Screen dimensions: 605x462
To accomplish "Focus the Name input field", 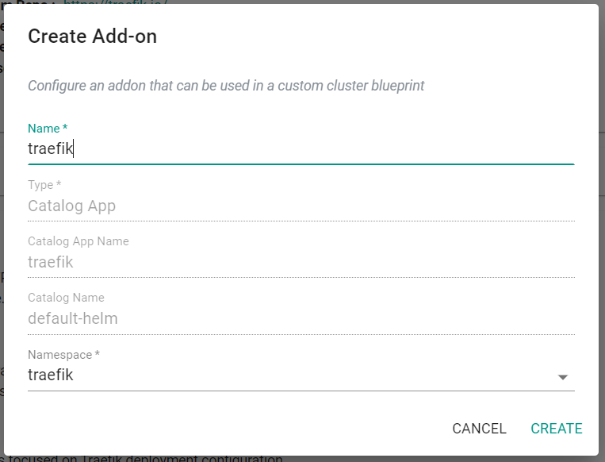I will point(301,148).
